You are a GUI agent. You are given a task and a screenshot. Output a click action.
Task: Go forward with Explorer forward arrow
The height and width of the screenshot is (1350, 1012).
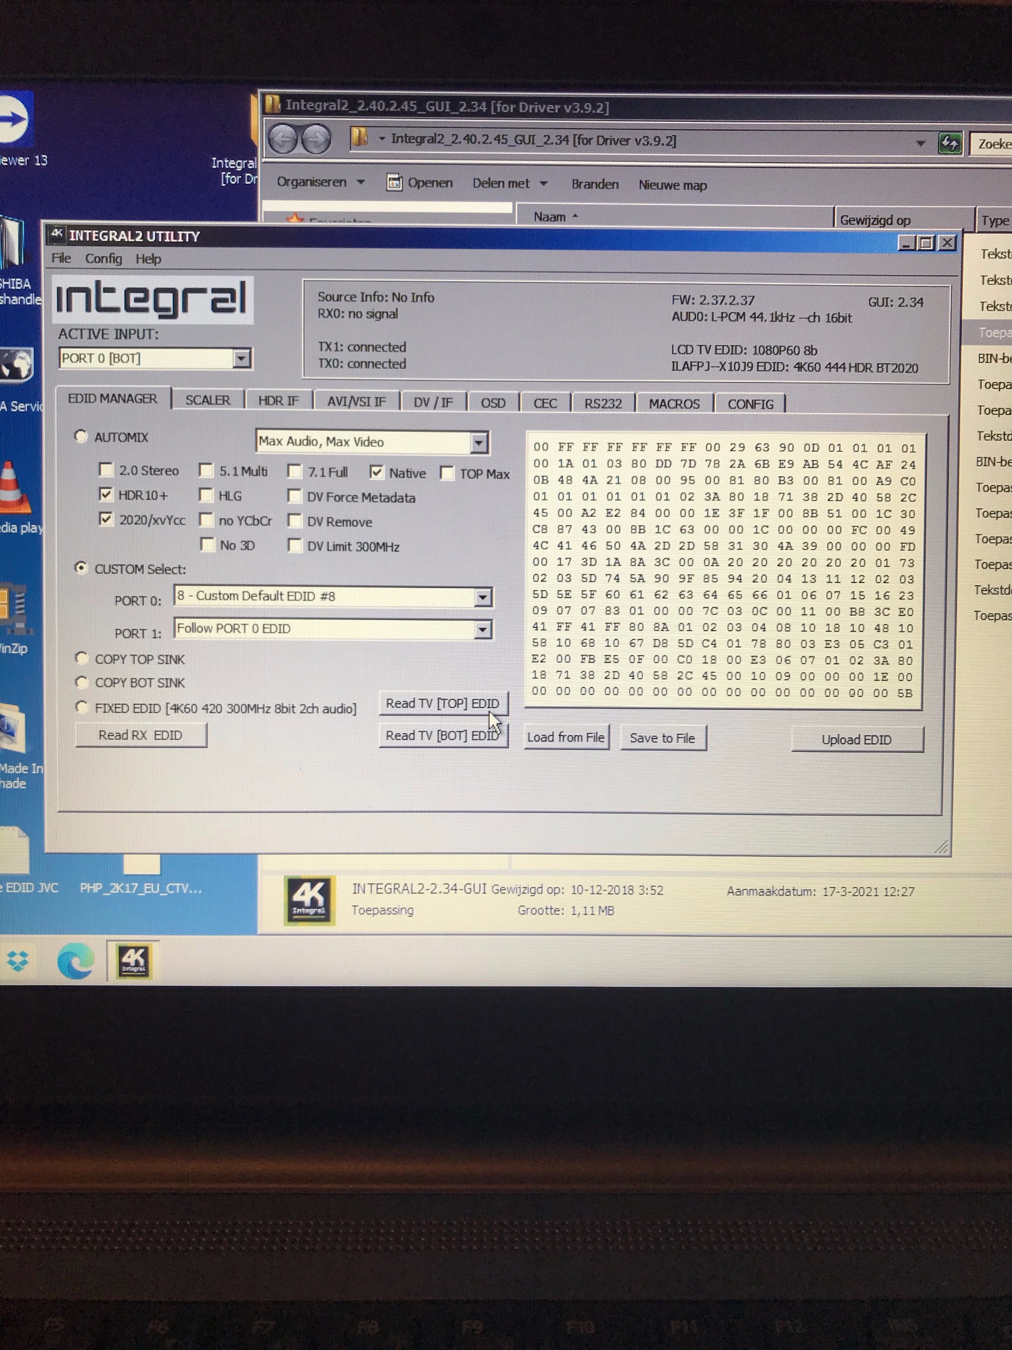pos(315,139)
